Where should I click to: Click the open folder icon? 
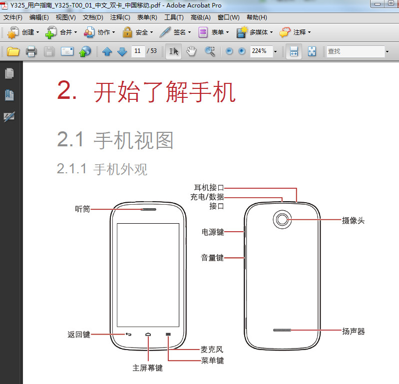tap(13, 51)
